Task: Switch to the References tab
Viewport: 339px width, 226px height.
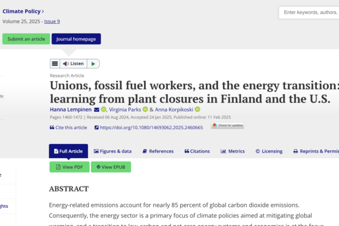Action: tap(158, 151)
